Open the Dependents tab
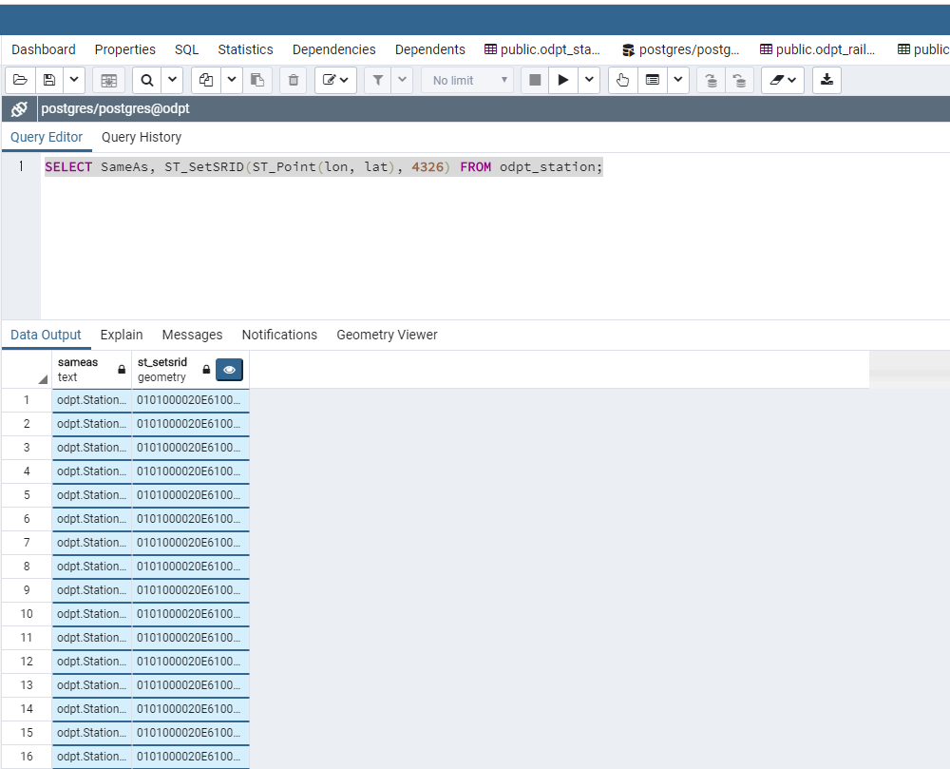This screenshot has height=769, width=950. pos(430,49)
